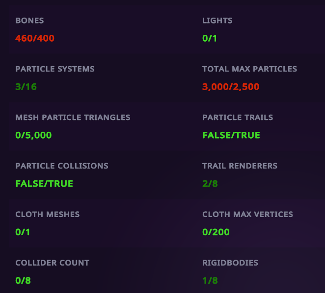Select the Particle Systems label
The width and height of the screenshot is (325, 293).
55,69
